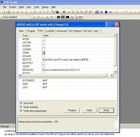This screenshot has height=137, width=140.
Task: Check the OCDEN fuse checkbox
Action: (43, 46)
